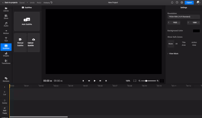The width and height of the screenshot is (202, 118).
Task: Select the All safe zones option
Action: coord(177,44)
